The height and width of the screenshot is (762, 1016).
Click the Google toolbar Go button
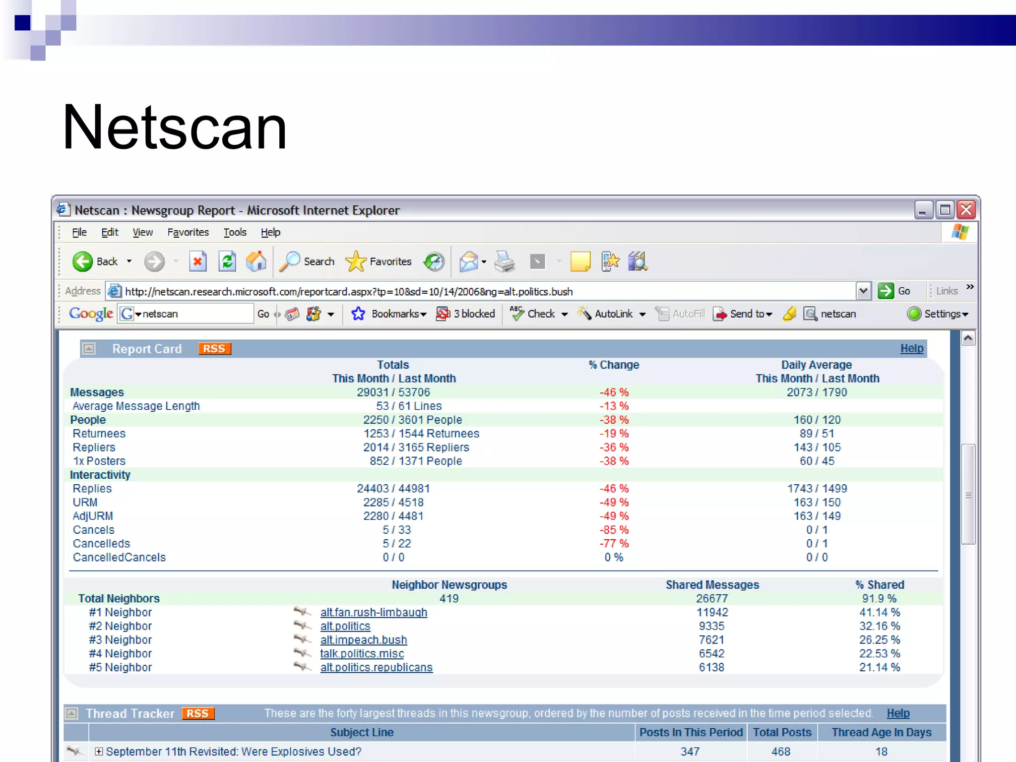pos(263,314)
